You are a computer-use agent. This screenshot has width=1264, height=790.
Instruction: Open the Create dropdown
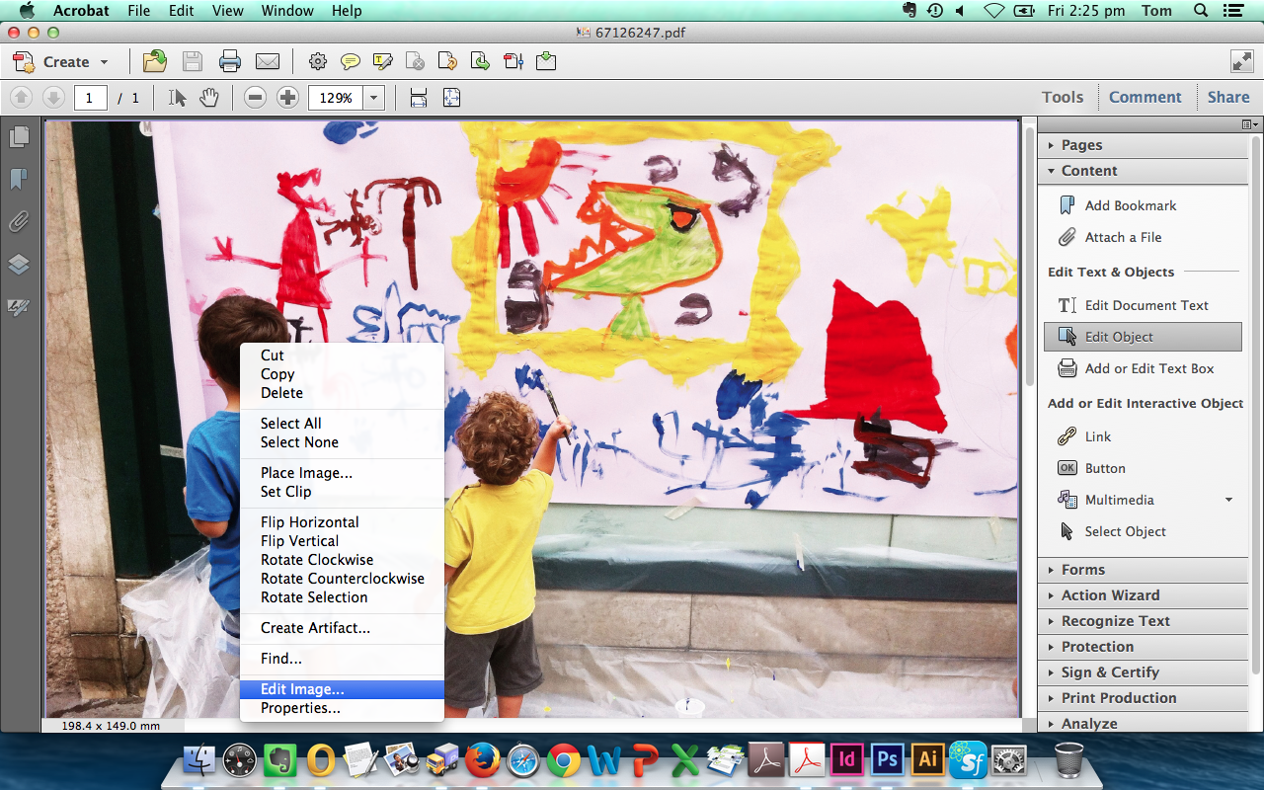click(61, 61)
